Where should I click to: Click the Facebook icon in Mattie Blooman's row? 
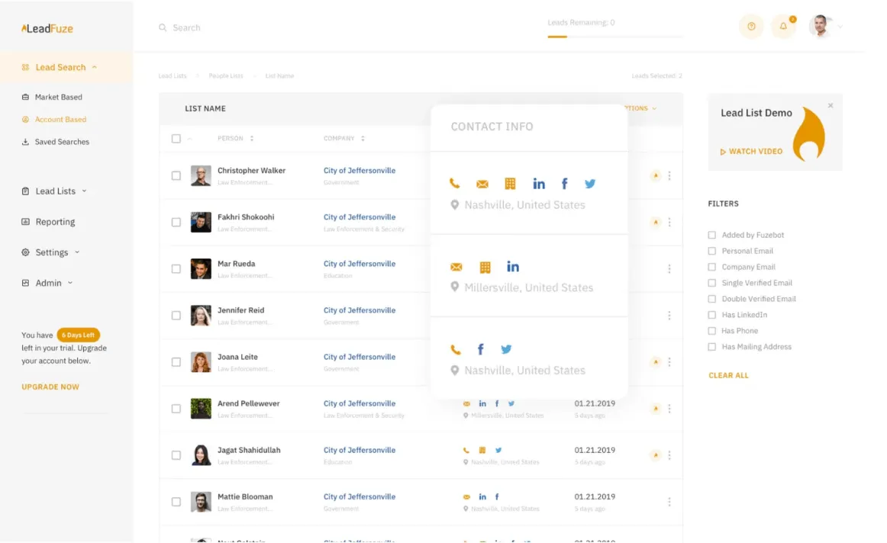pos(497,496)
